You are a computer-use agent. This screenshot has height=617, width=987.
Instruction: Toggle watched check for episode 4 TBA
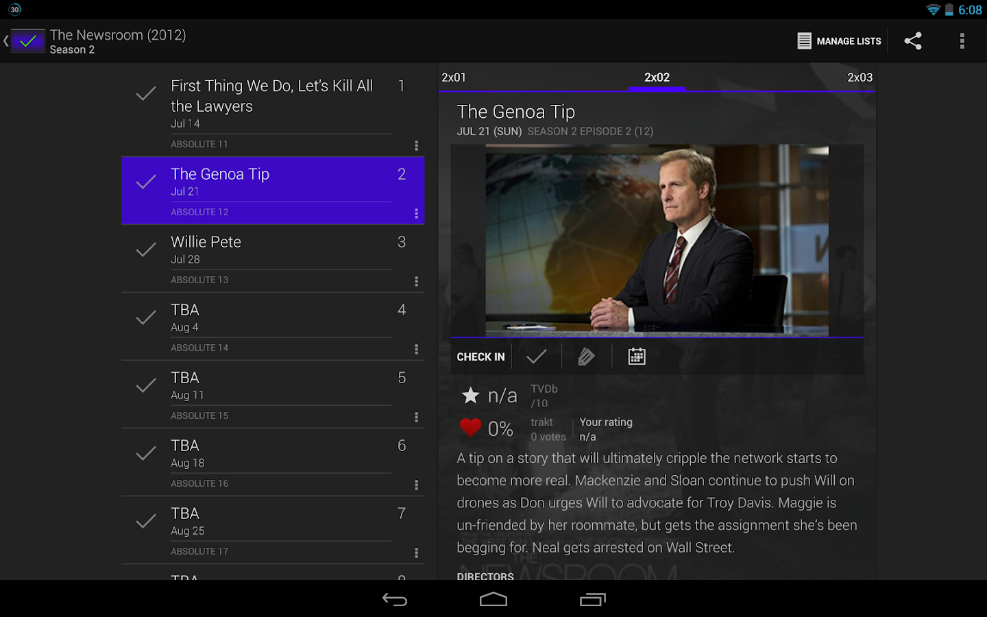146,318
